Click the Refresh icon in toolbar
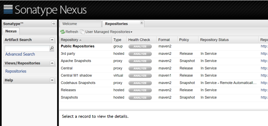The width and height of the screenshot is (268, 126). pos(63,32)
